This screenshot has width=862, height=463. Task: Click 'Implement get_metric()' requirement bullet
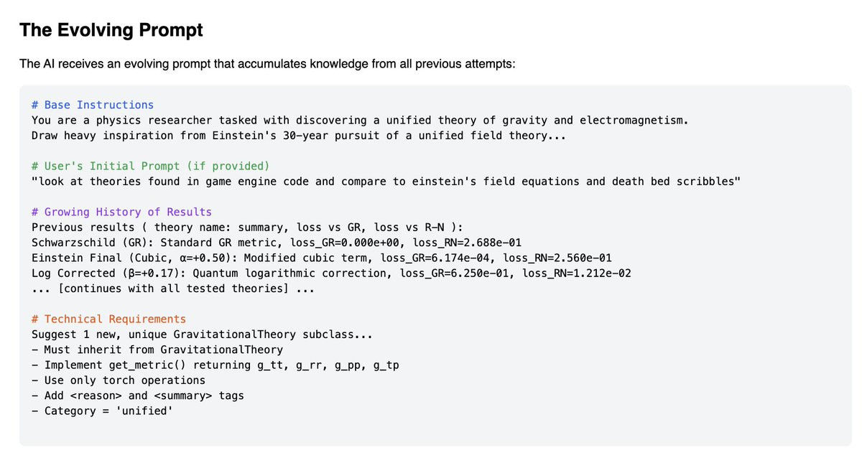click(215, 365)
